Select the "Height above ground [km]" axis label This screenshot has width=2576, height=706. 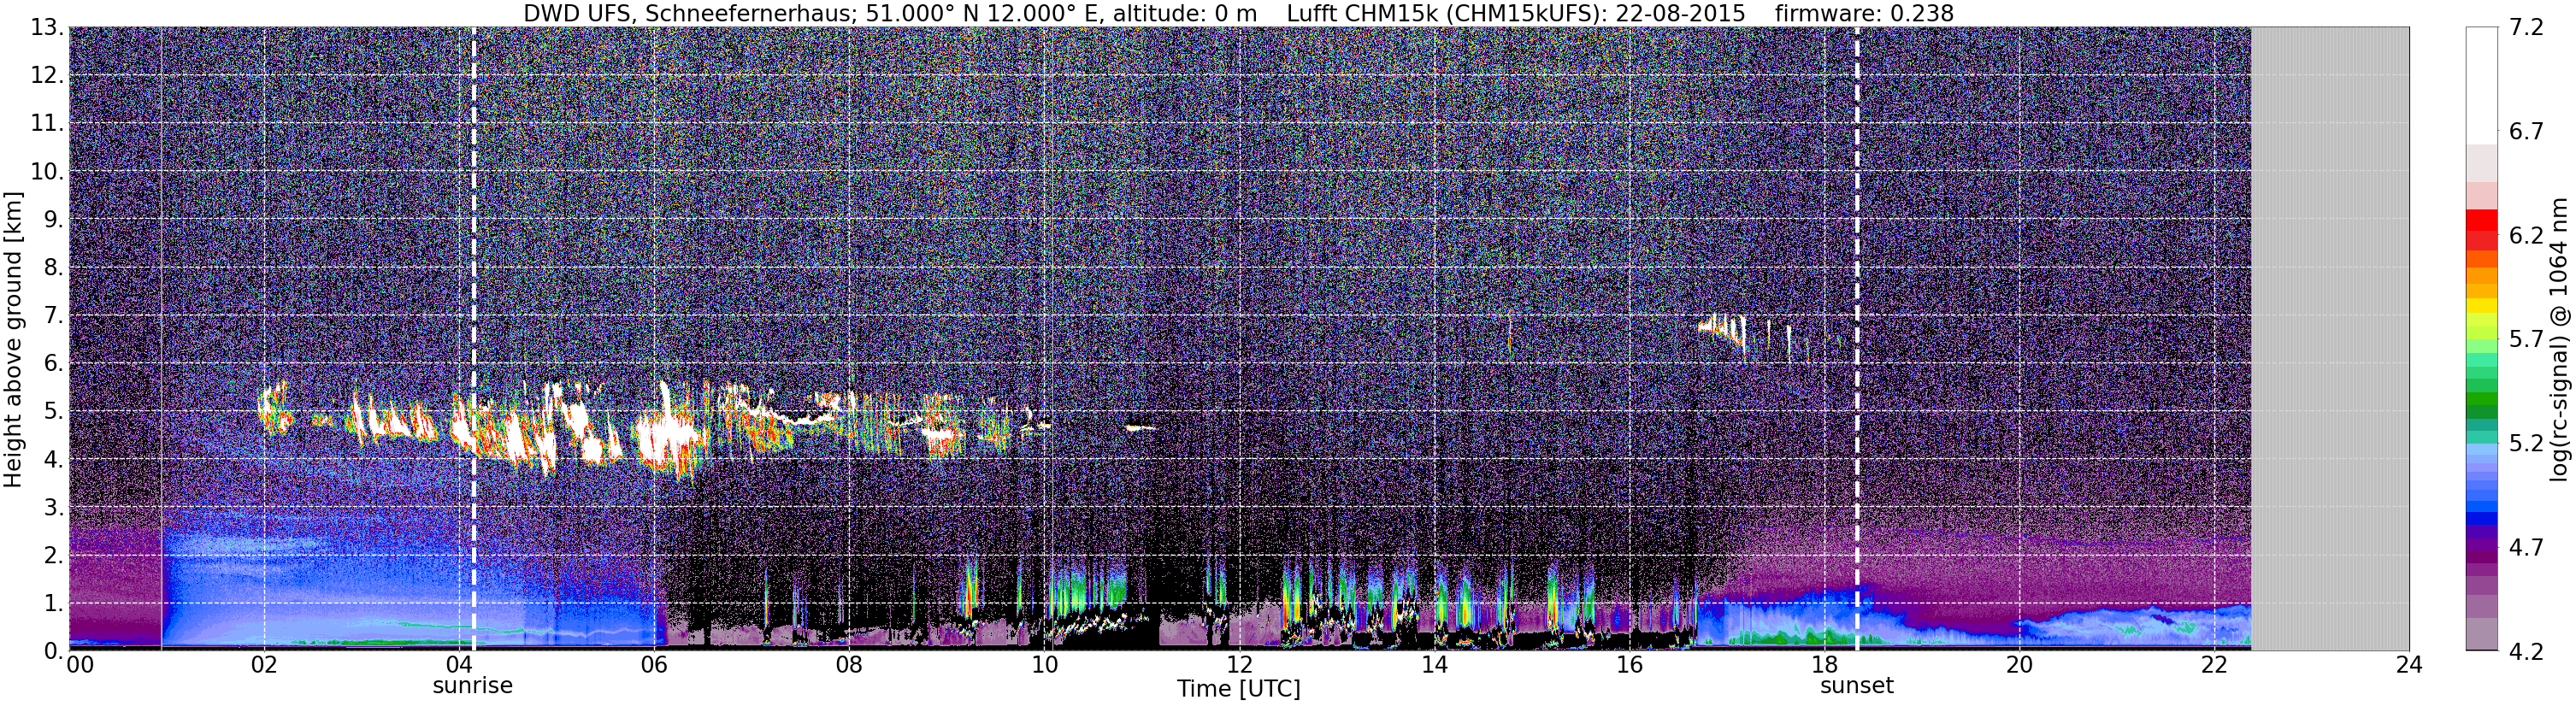13,340
